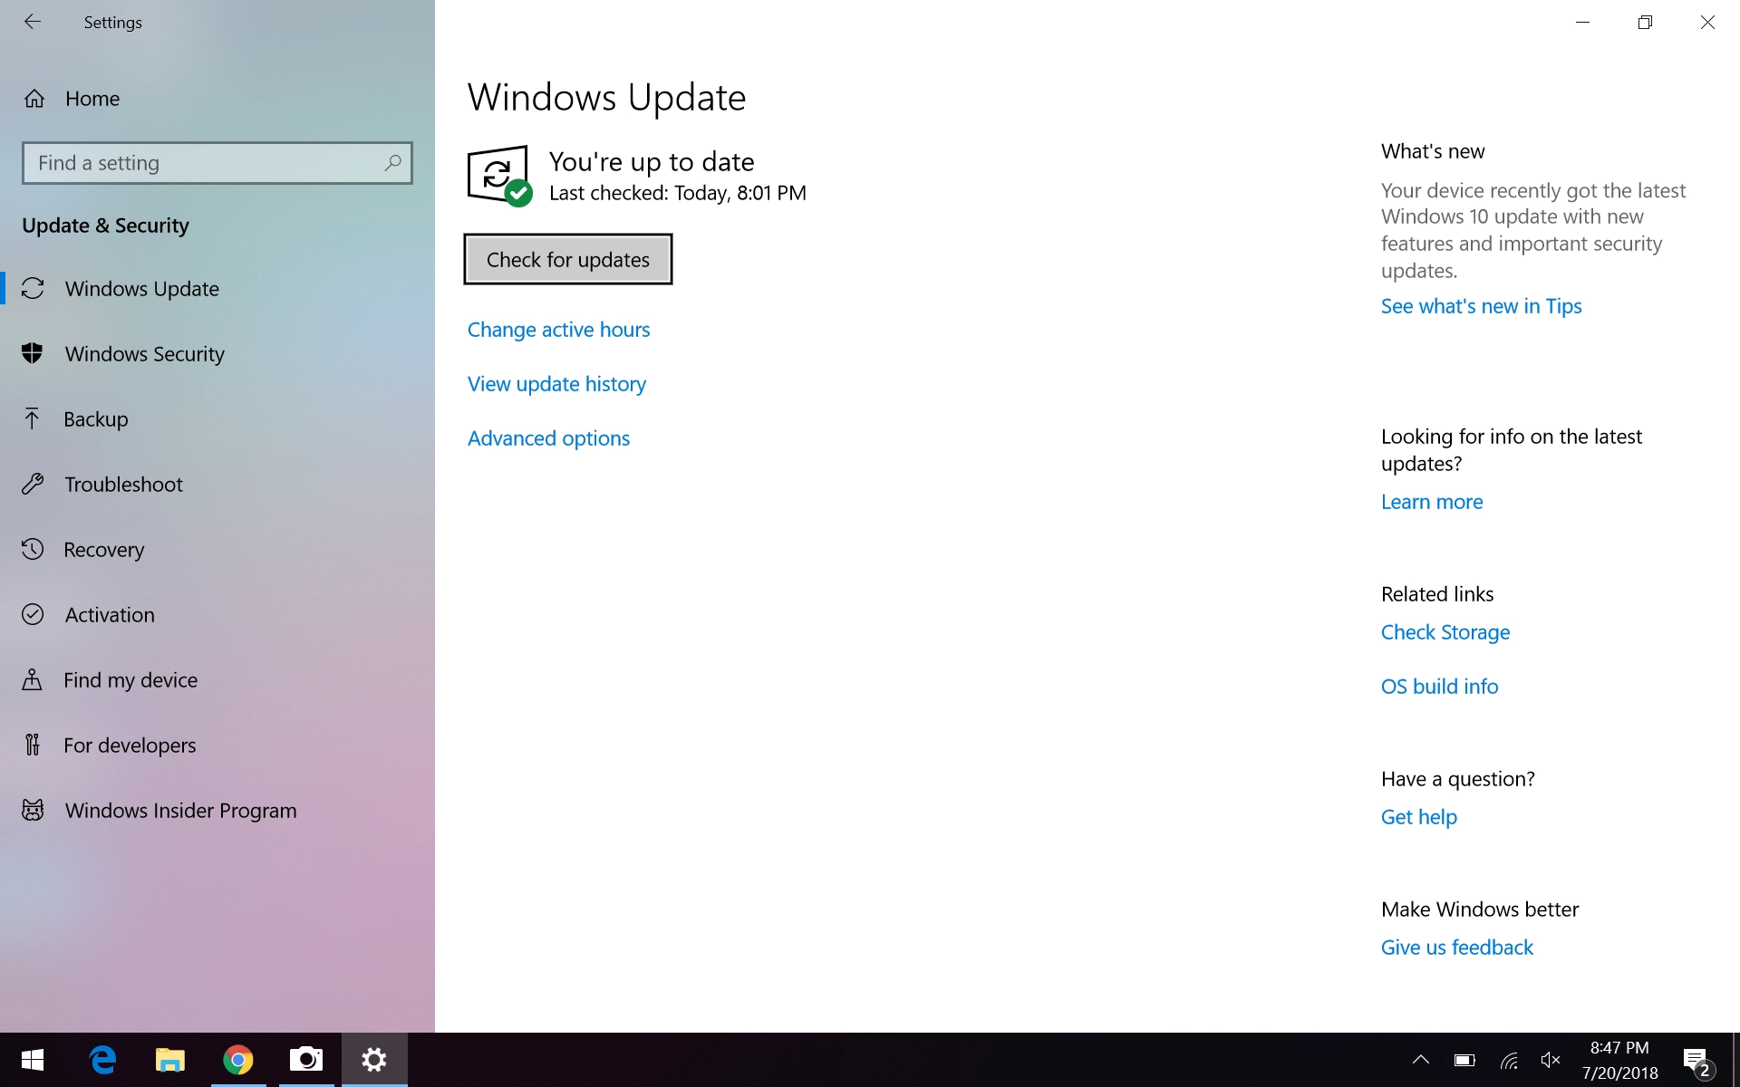The width and height of the screenshot is (1740, 1087).
Task: Open the Action Center notifications
Action: tap(1696, 1060)
